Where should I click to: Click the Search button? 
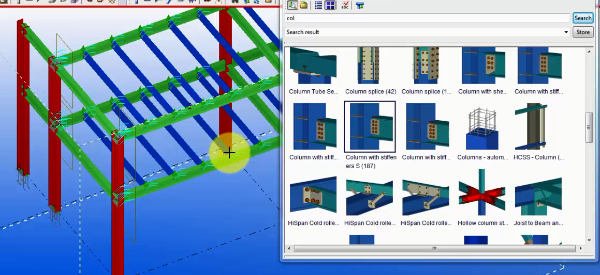(583, 18)
